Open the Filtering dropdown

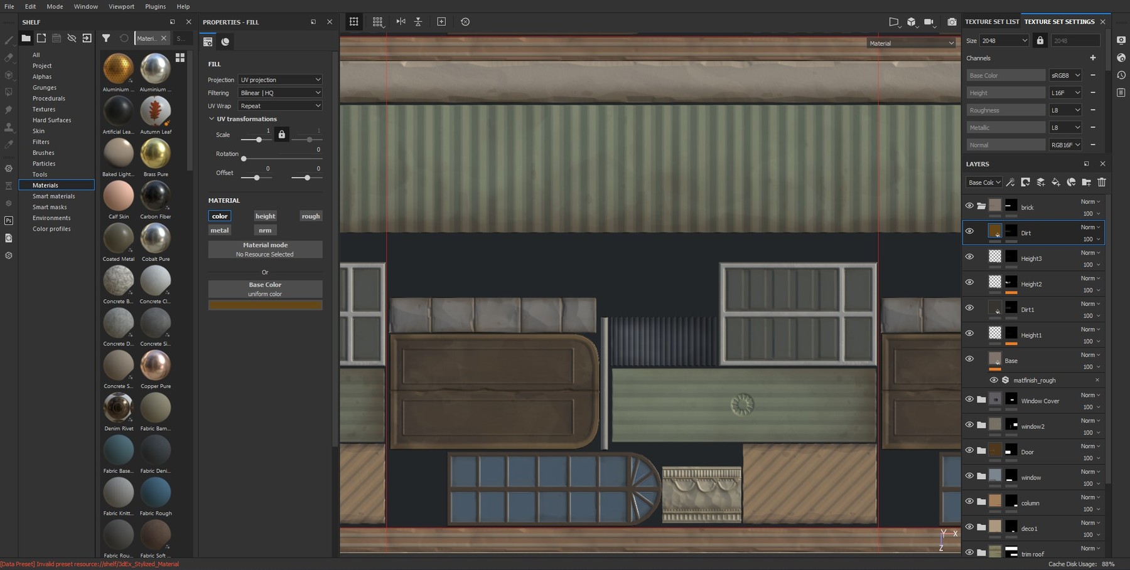280,93
